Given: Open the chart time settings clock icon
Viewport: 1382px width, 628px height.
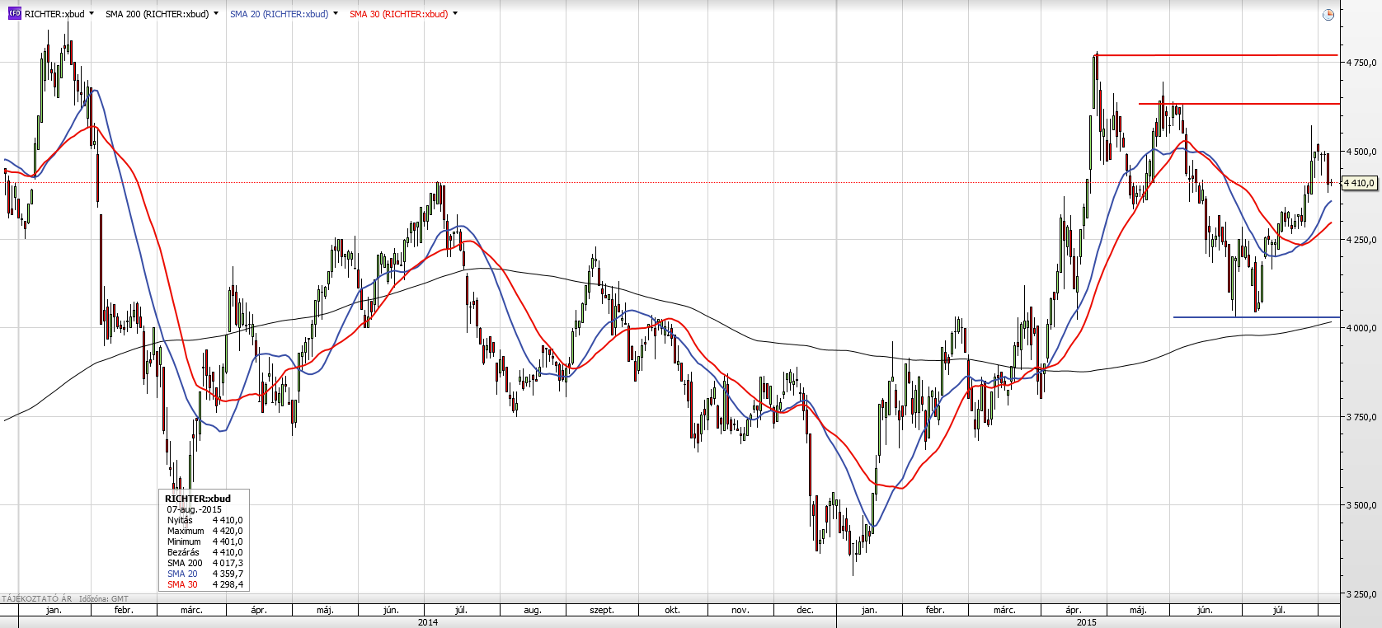Looking at the screenshot, I should pos(1328,15).
